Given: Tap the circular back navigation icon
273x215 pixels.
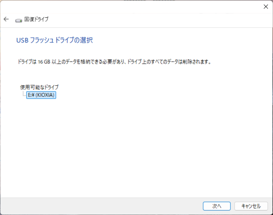Looking at the screenshot, I should [6, 19].
